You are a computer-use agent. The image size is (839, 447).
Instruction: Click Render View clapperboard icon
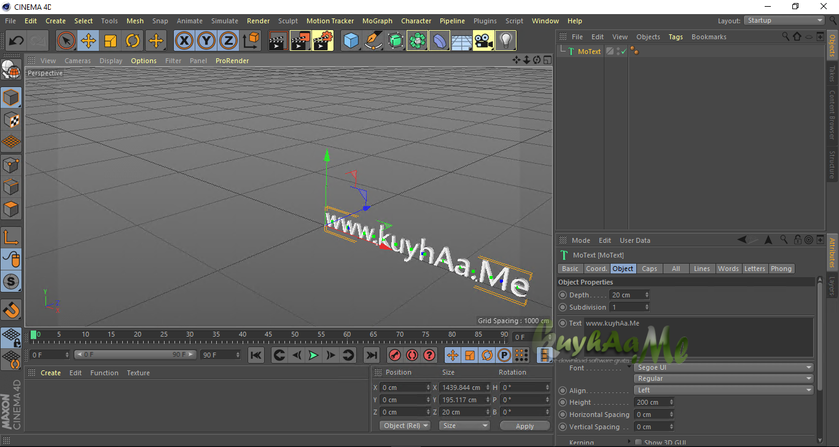tap(278, 41)
